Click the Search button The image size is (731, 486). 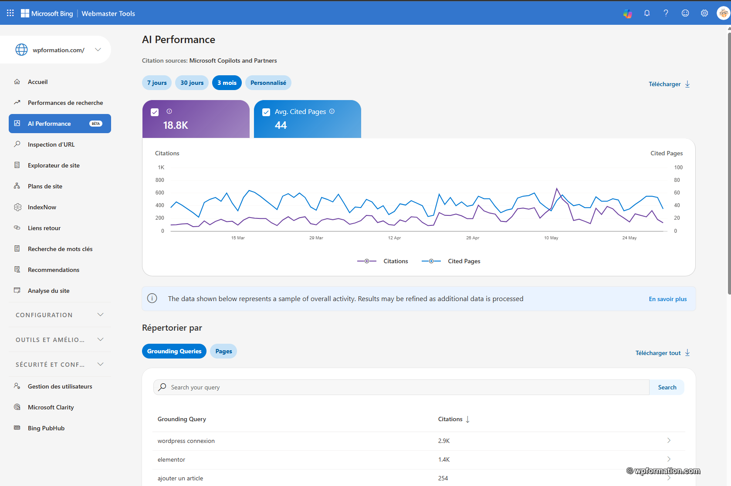[x=667, y=387]
